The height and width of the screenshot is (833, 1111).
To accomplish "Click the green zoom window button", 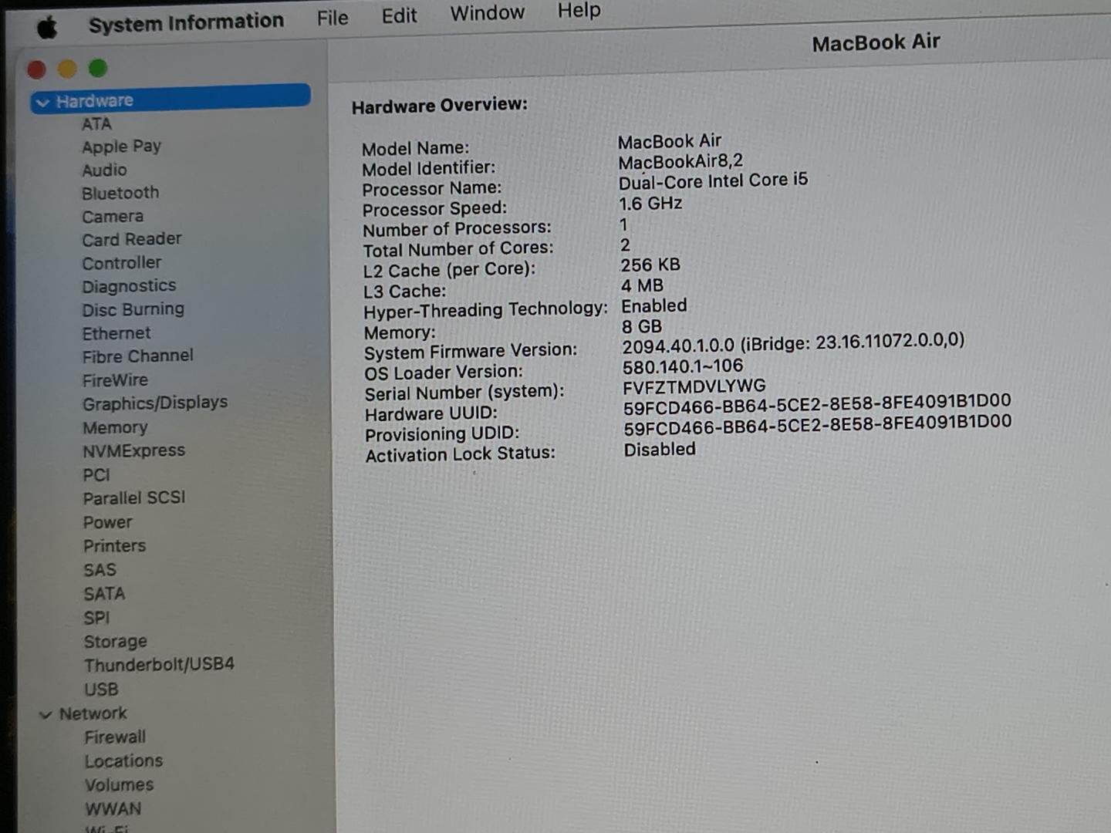I will (98, 69).
